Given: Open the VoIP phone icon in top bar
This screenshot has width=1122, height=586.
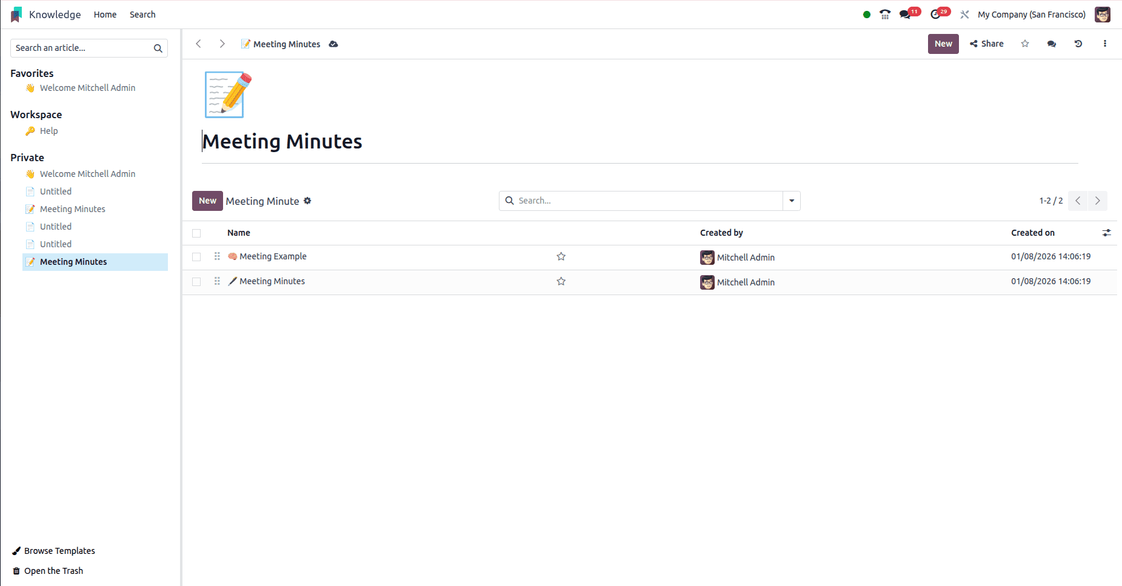Looking at the screenshot, I should pos(885,15).
